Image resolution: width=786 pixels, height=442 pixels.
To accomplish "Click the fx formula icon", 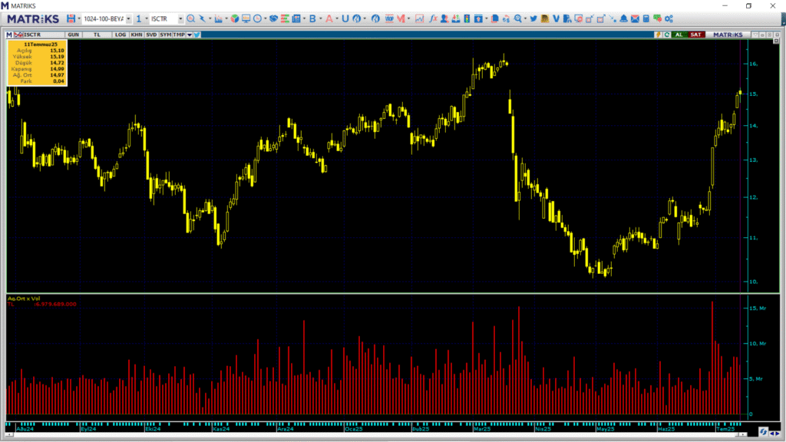I will click(434, 18).
